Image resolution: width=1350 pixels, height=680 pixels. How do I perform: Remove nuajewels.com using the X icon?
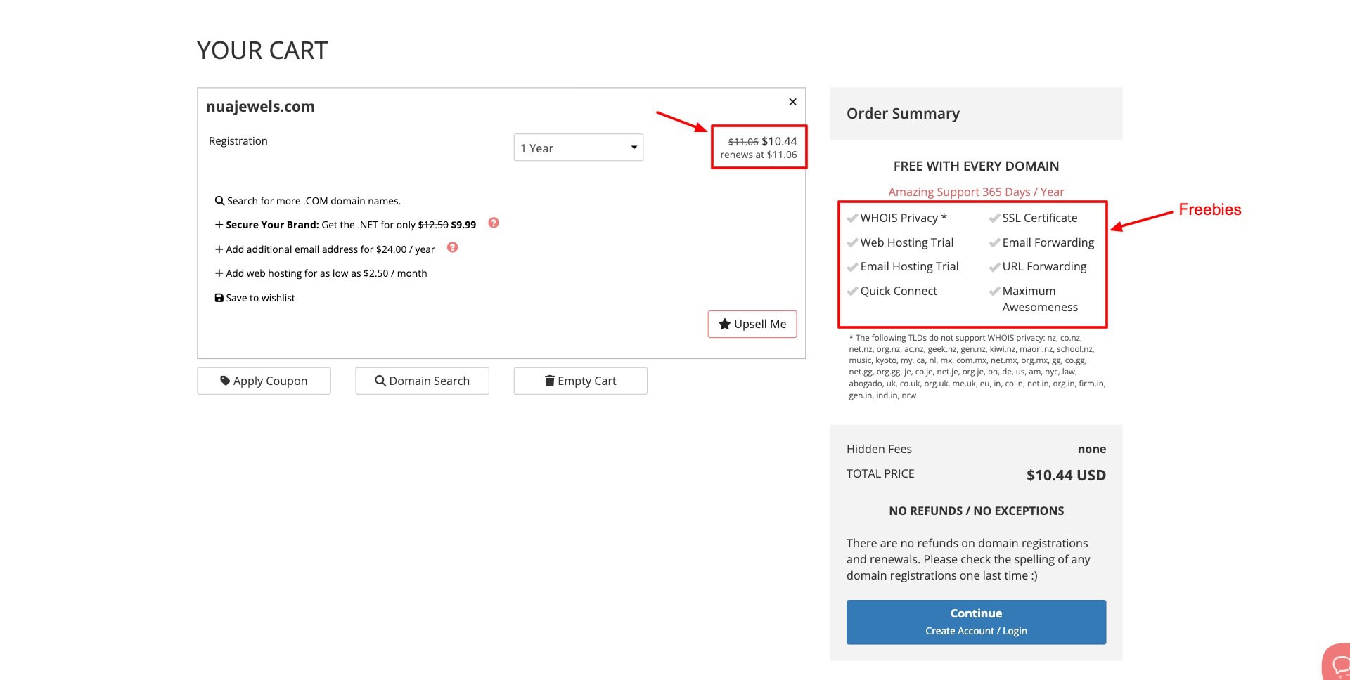pyautogui.click(x=792, y=102)
